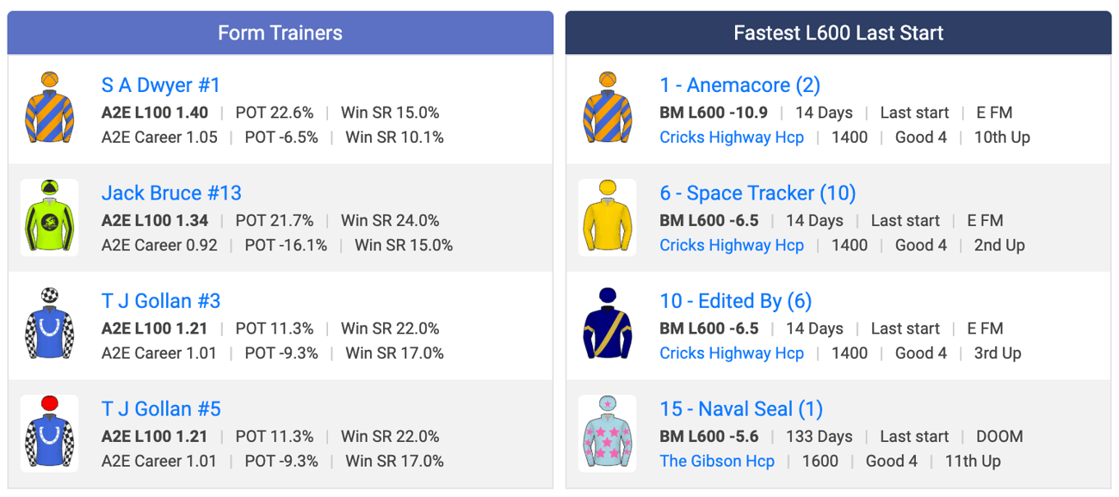
Task: Open the 6 - Space Tracker (10) link
Action: pos(757,193)
